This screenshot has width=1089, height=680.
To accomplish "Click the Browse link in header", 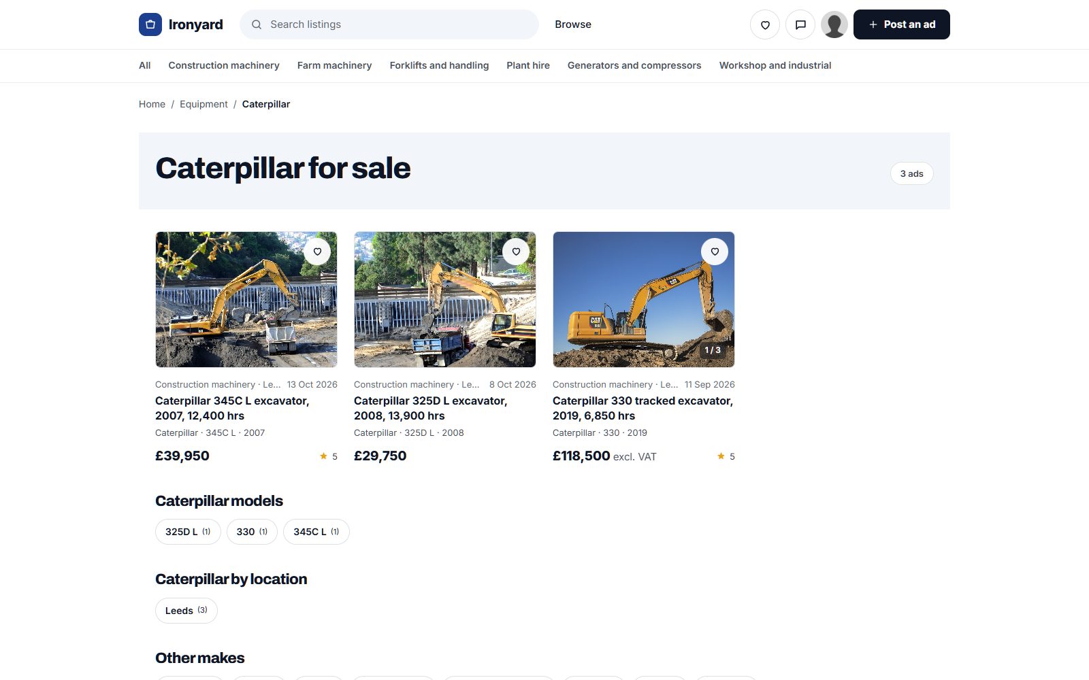I will (x=573, y=24).
